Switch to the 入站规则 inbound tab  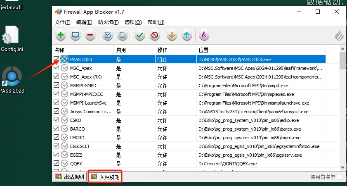[x=105, y=176]
